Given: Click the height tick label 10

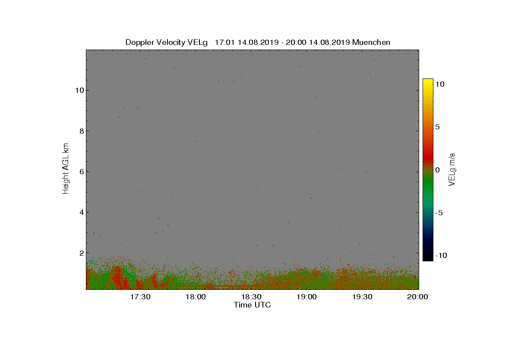Looking at the screenshot, I should pos(79,90).
